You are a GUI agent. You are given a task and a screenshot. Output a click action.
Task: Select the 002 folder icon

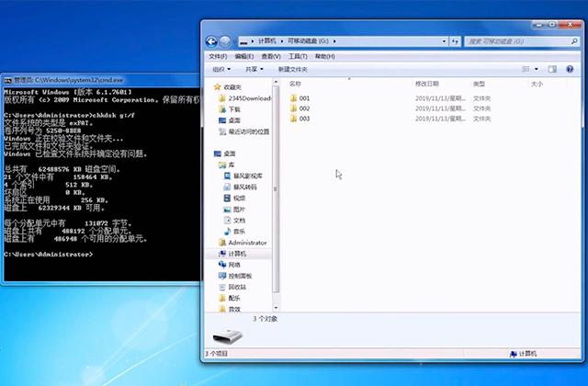pyautogui.click(x=293, y=108)
